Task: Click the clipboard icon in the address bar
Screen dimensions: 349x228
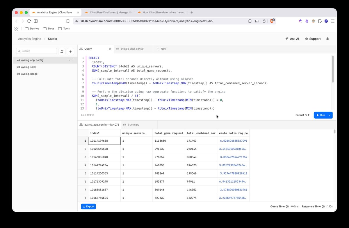Action: pyautogui.click(x=250, y=21)
